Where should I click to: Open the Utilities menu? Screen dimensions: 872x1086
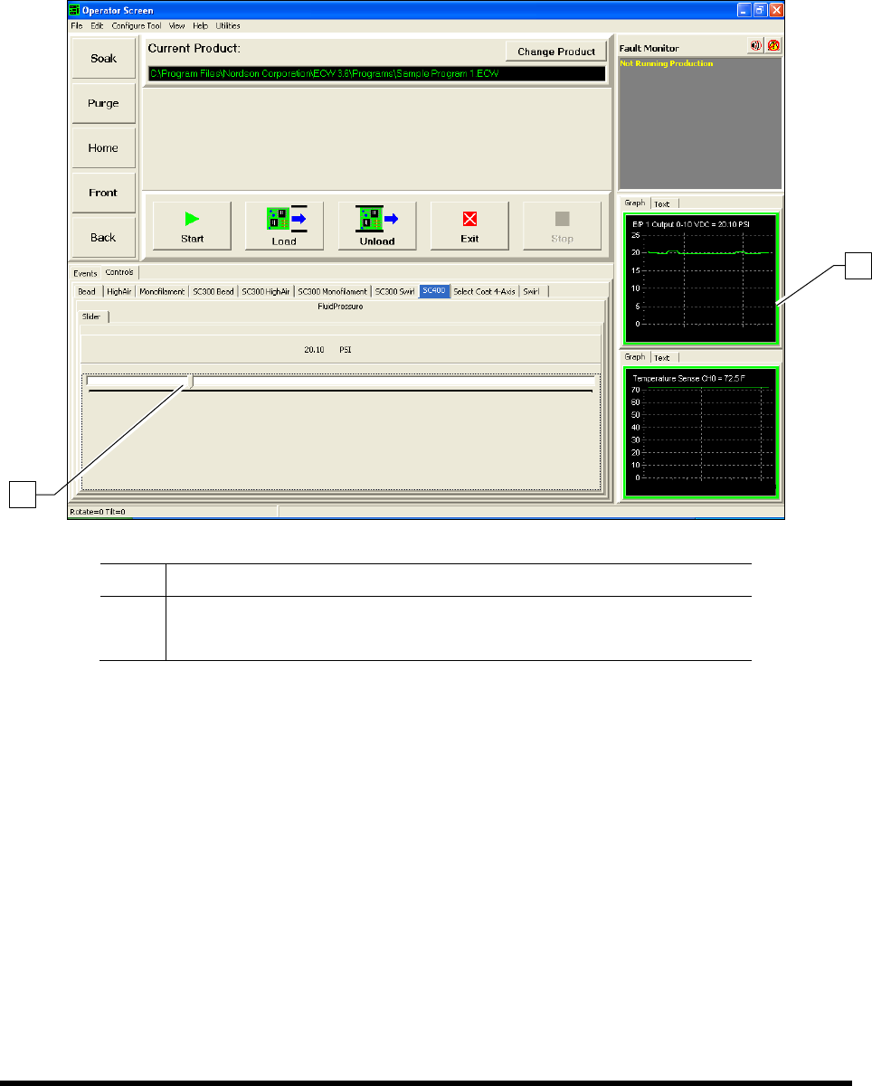tap(227, 26)
